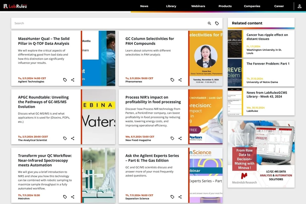
Task: Share the Process NIR webinar
Action: point(180,138)
